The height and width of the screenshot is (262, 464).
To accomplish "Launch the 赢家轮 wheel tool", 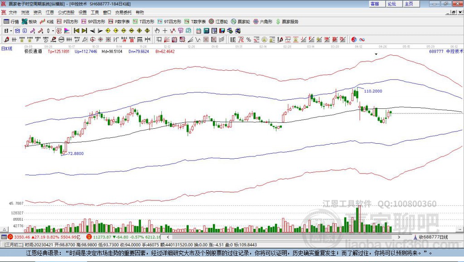I will pyautogui.click(x=241, y=22).
